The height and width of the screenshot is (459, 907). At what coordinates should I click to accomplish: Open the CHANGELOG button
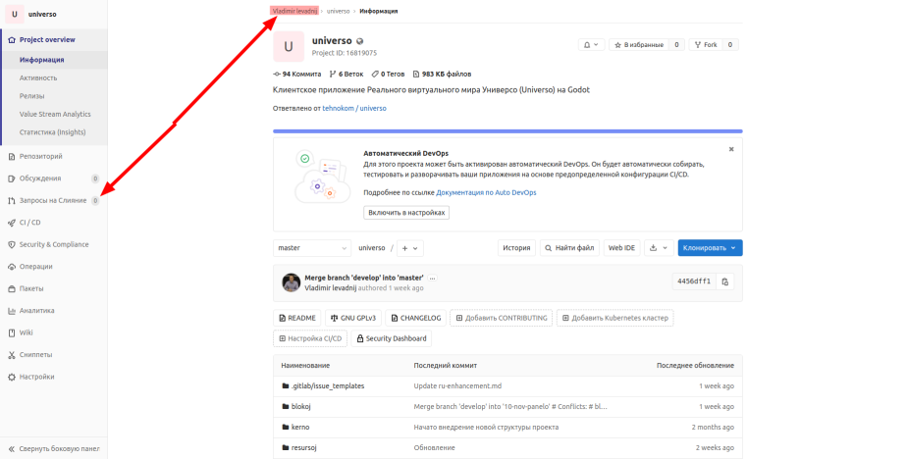416,318
